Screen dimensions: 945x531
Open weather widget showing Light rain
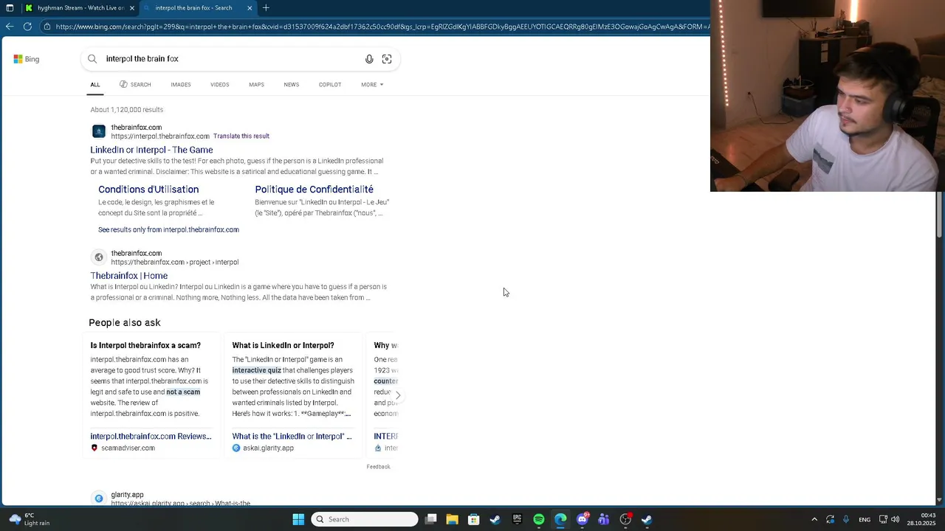point(30,519)
